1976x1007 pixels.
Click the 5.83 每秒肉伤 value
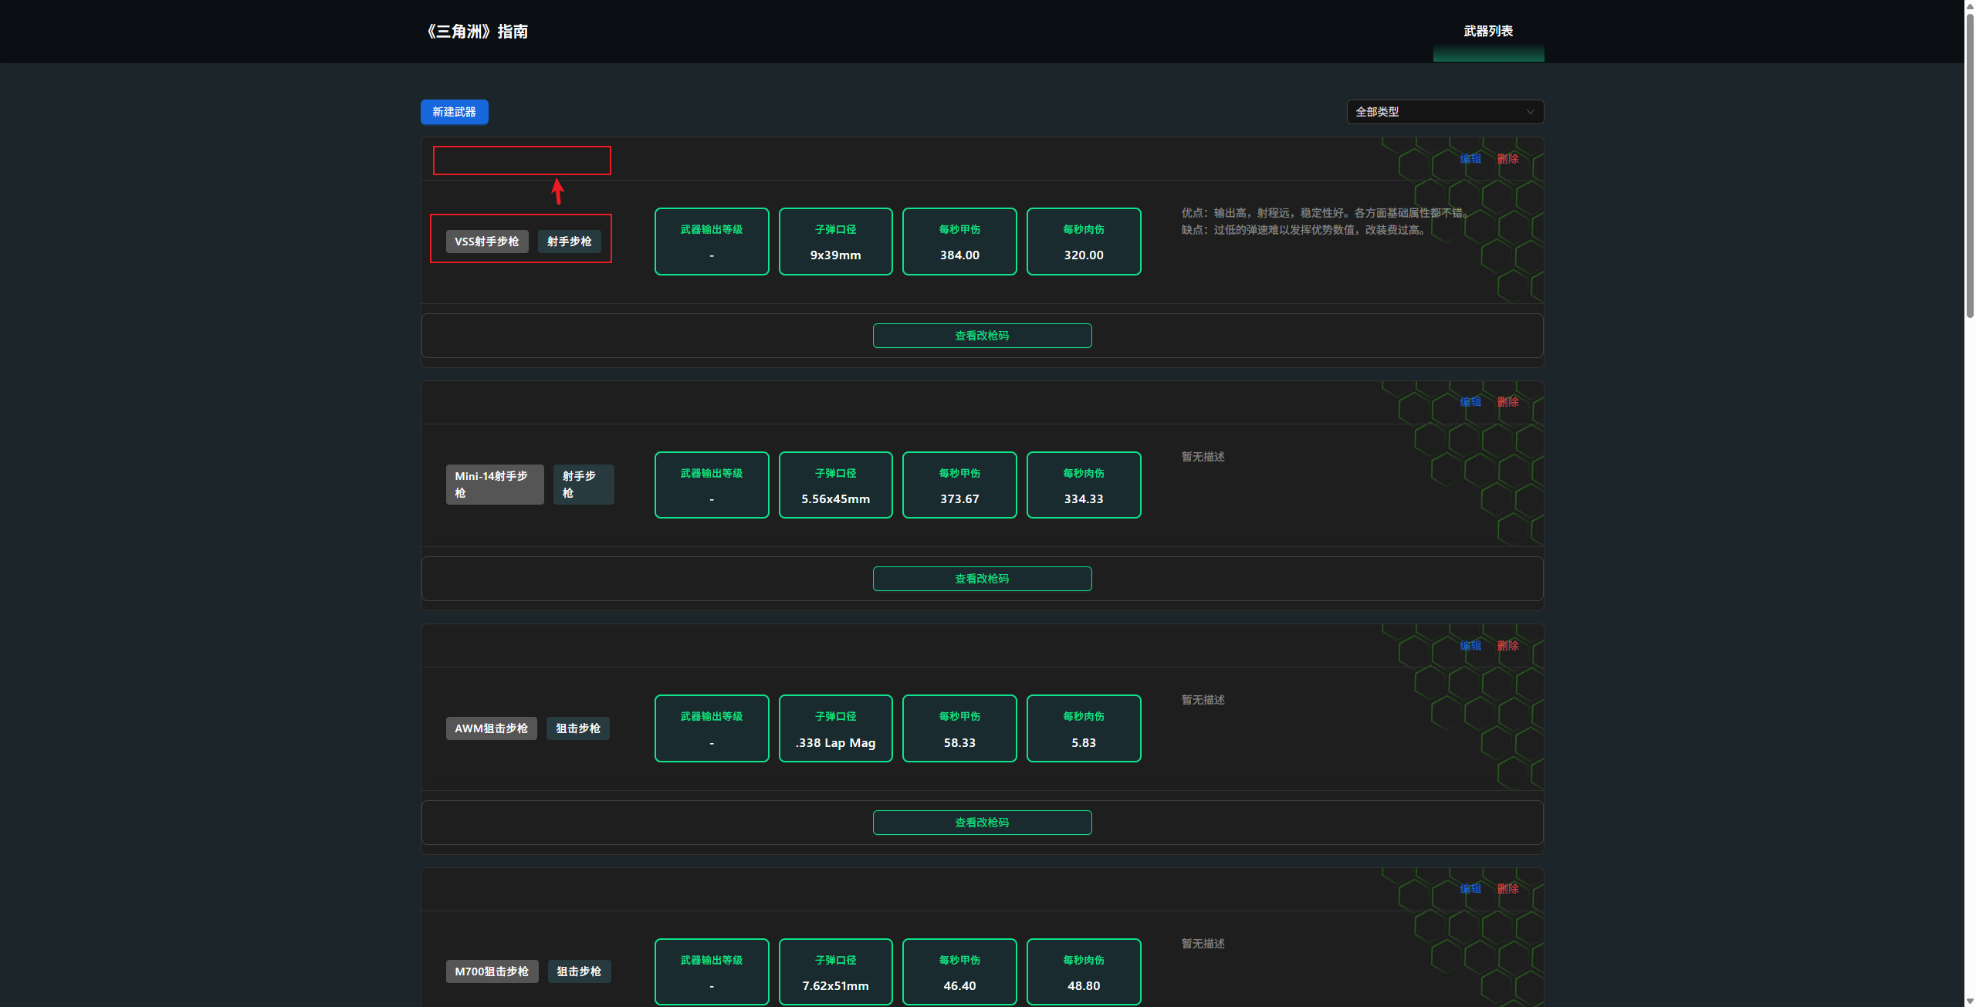[x=1084, y=742]
